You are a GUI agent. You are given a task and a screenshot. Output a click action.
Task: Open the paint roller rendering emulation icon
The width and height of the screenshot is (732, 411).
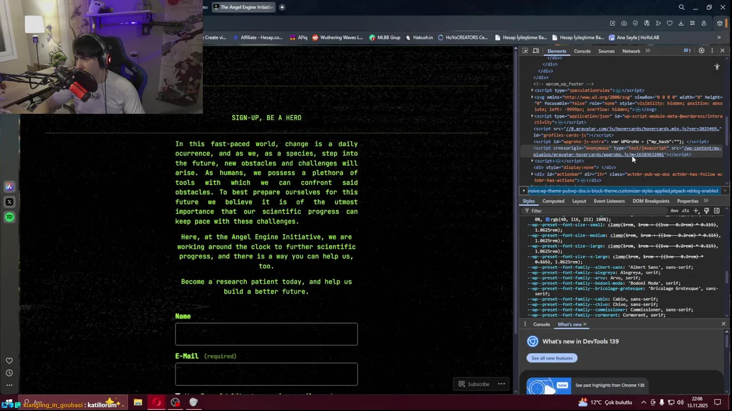pos(706,211)
